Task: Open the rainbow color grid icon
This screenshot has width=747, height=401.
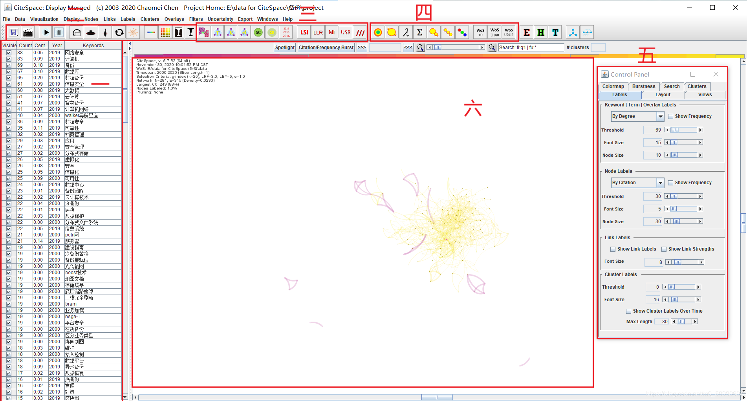Action: [x=165, y=33]
